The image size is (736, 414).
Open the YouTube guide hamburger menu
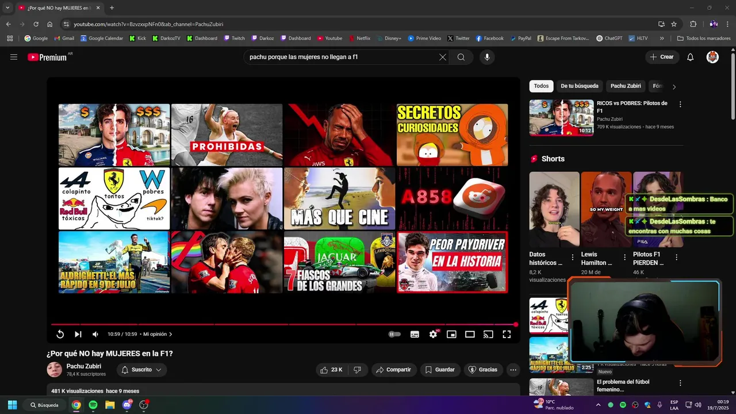(x=14, y=57)
